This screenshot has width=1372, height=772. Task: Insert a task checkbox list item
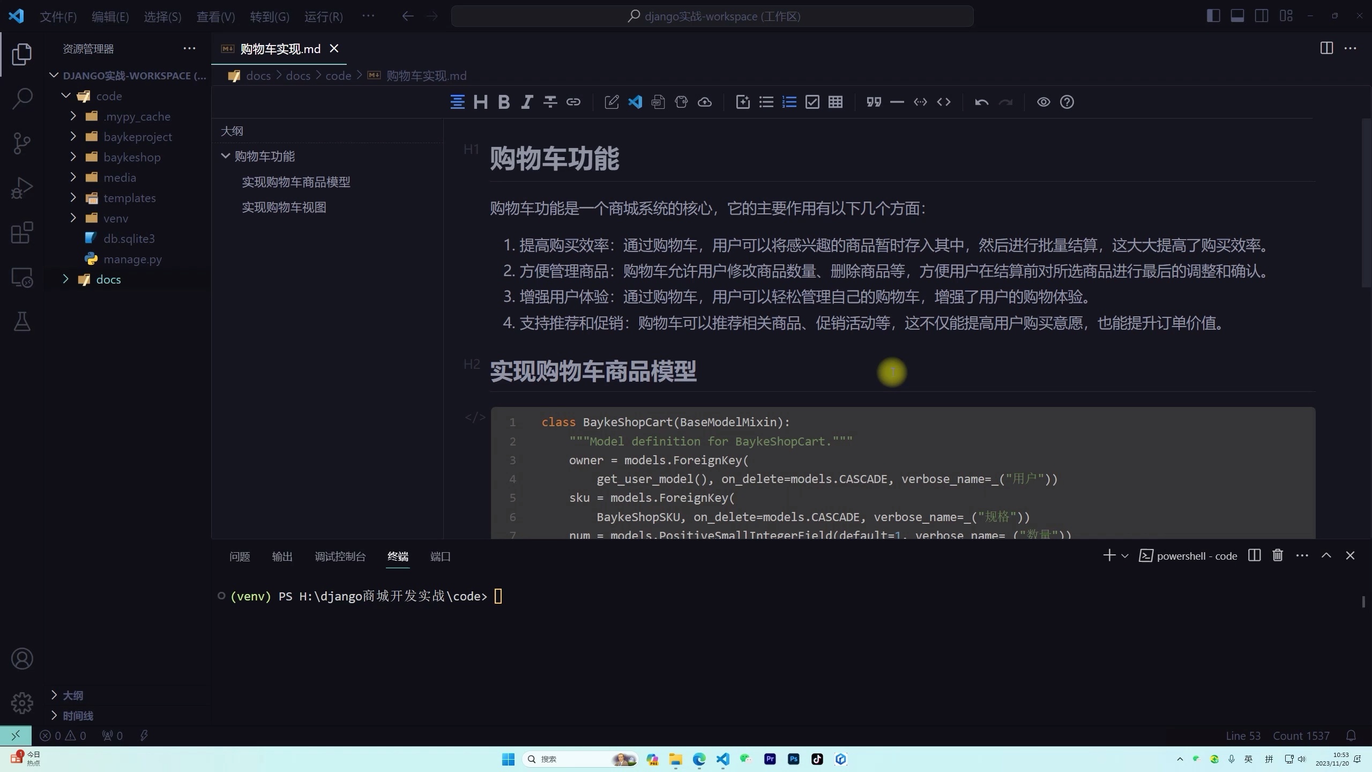pos(812,102)
